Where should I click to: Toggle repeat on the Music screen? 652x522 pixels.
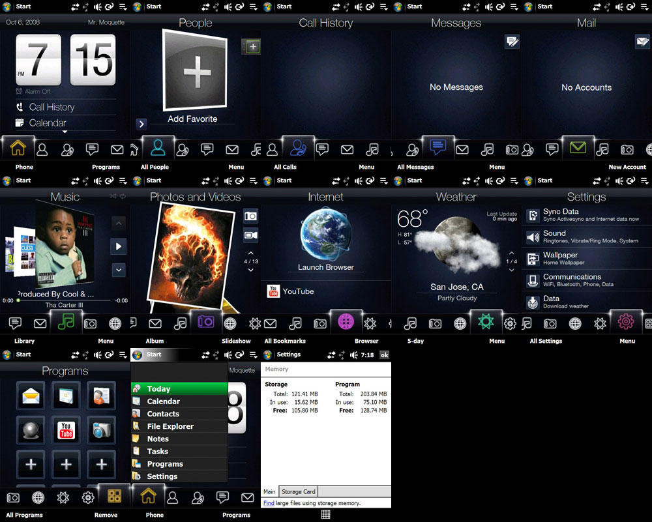point(123,196)
